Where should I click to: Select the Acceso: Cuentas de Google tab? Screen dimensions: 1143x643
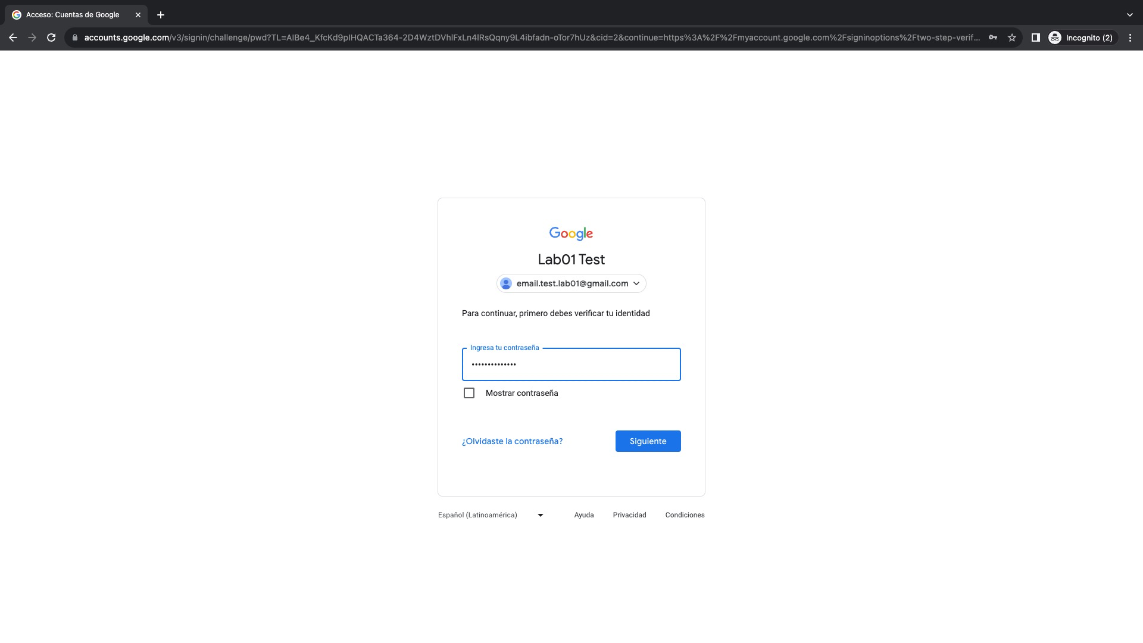point(73,15)
